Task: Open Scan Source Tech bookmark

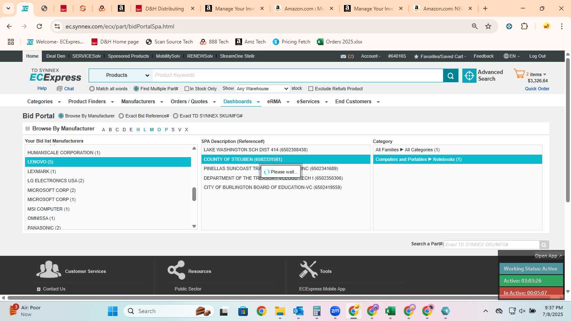Action: (169, 42)
